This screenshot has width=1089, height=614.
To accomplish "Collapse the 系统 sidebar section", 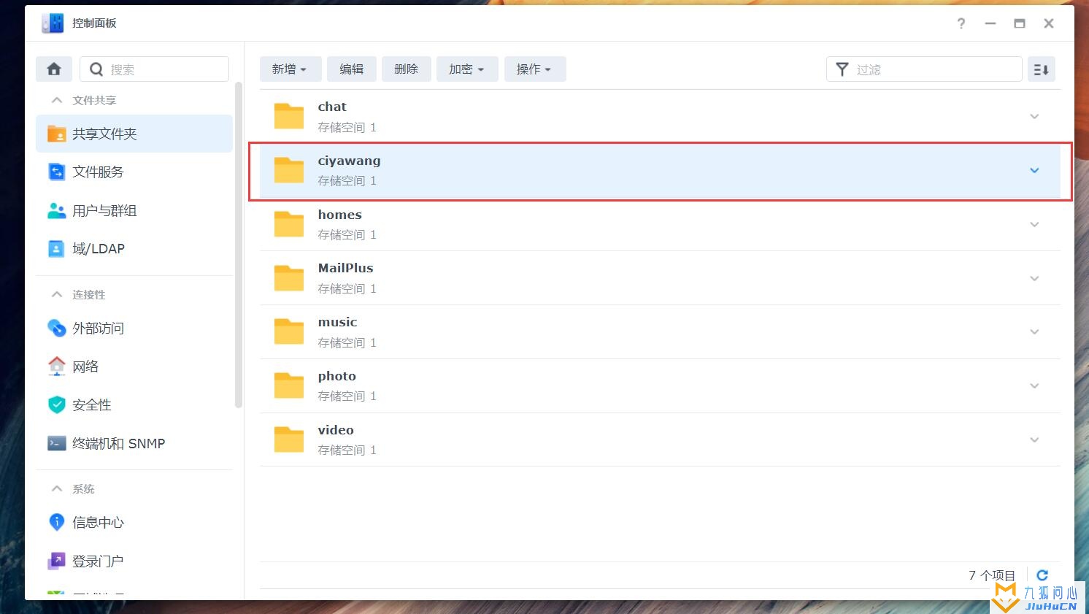I will click(x=57, y=488).
